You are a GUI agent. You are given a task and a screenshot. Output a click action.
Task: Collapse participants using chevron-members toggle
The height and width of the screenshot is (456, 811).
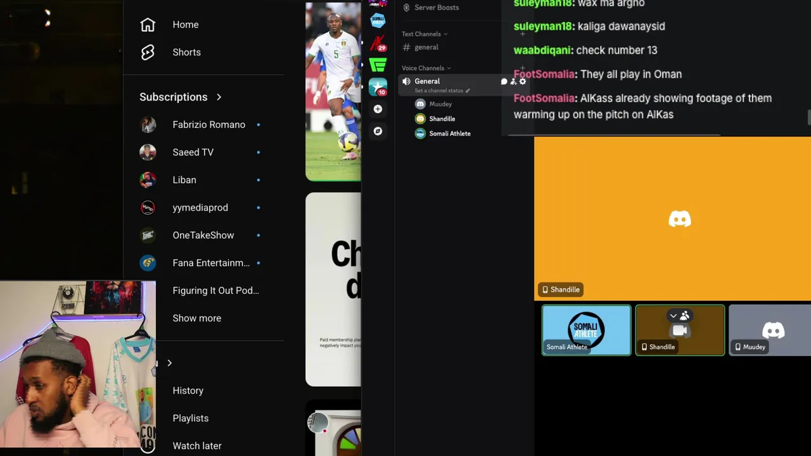680,315
